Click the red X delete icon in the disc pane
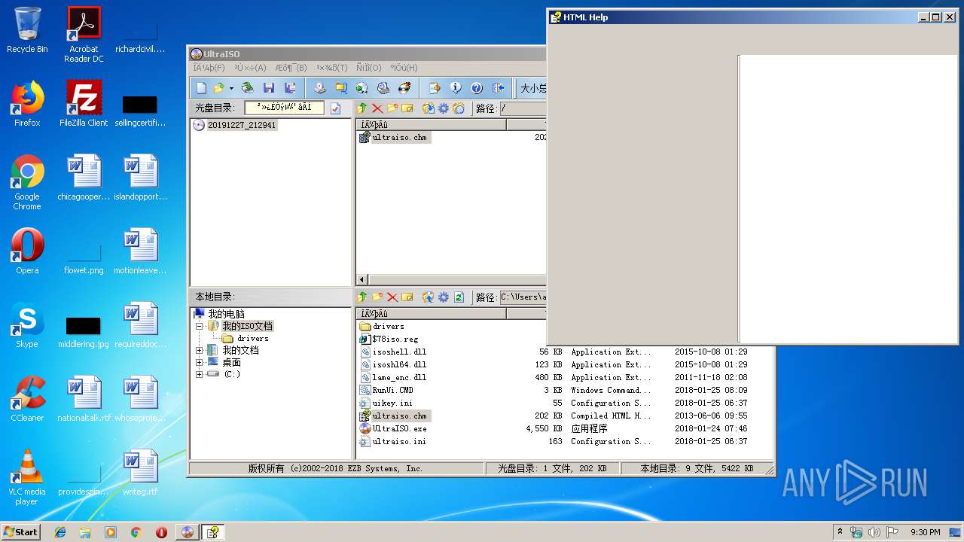This screenshot has width=964, height=542. (377, 108)
